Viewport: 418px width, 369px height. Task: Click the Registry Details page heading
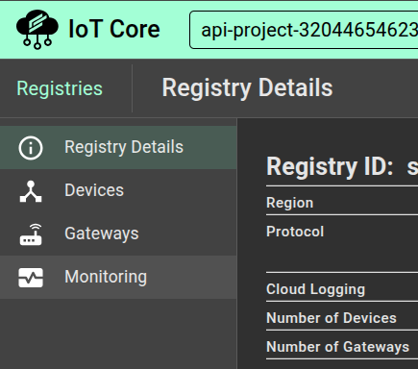247,87
